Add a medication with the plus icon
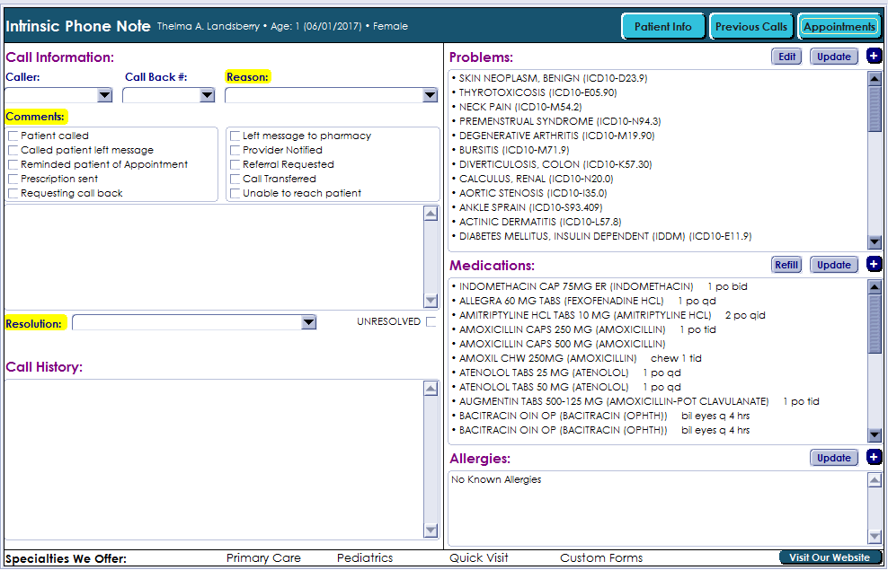Screen dimensions: 888x570 (875, 264)
